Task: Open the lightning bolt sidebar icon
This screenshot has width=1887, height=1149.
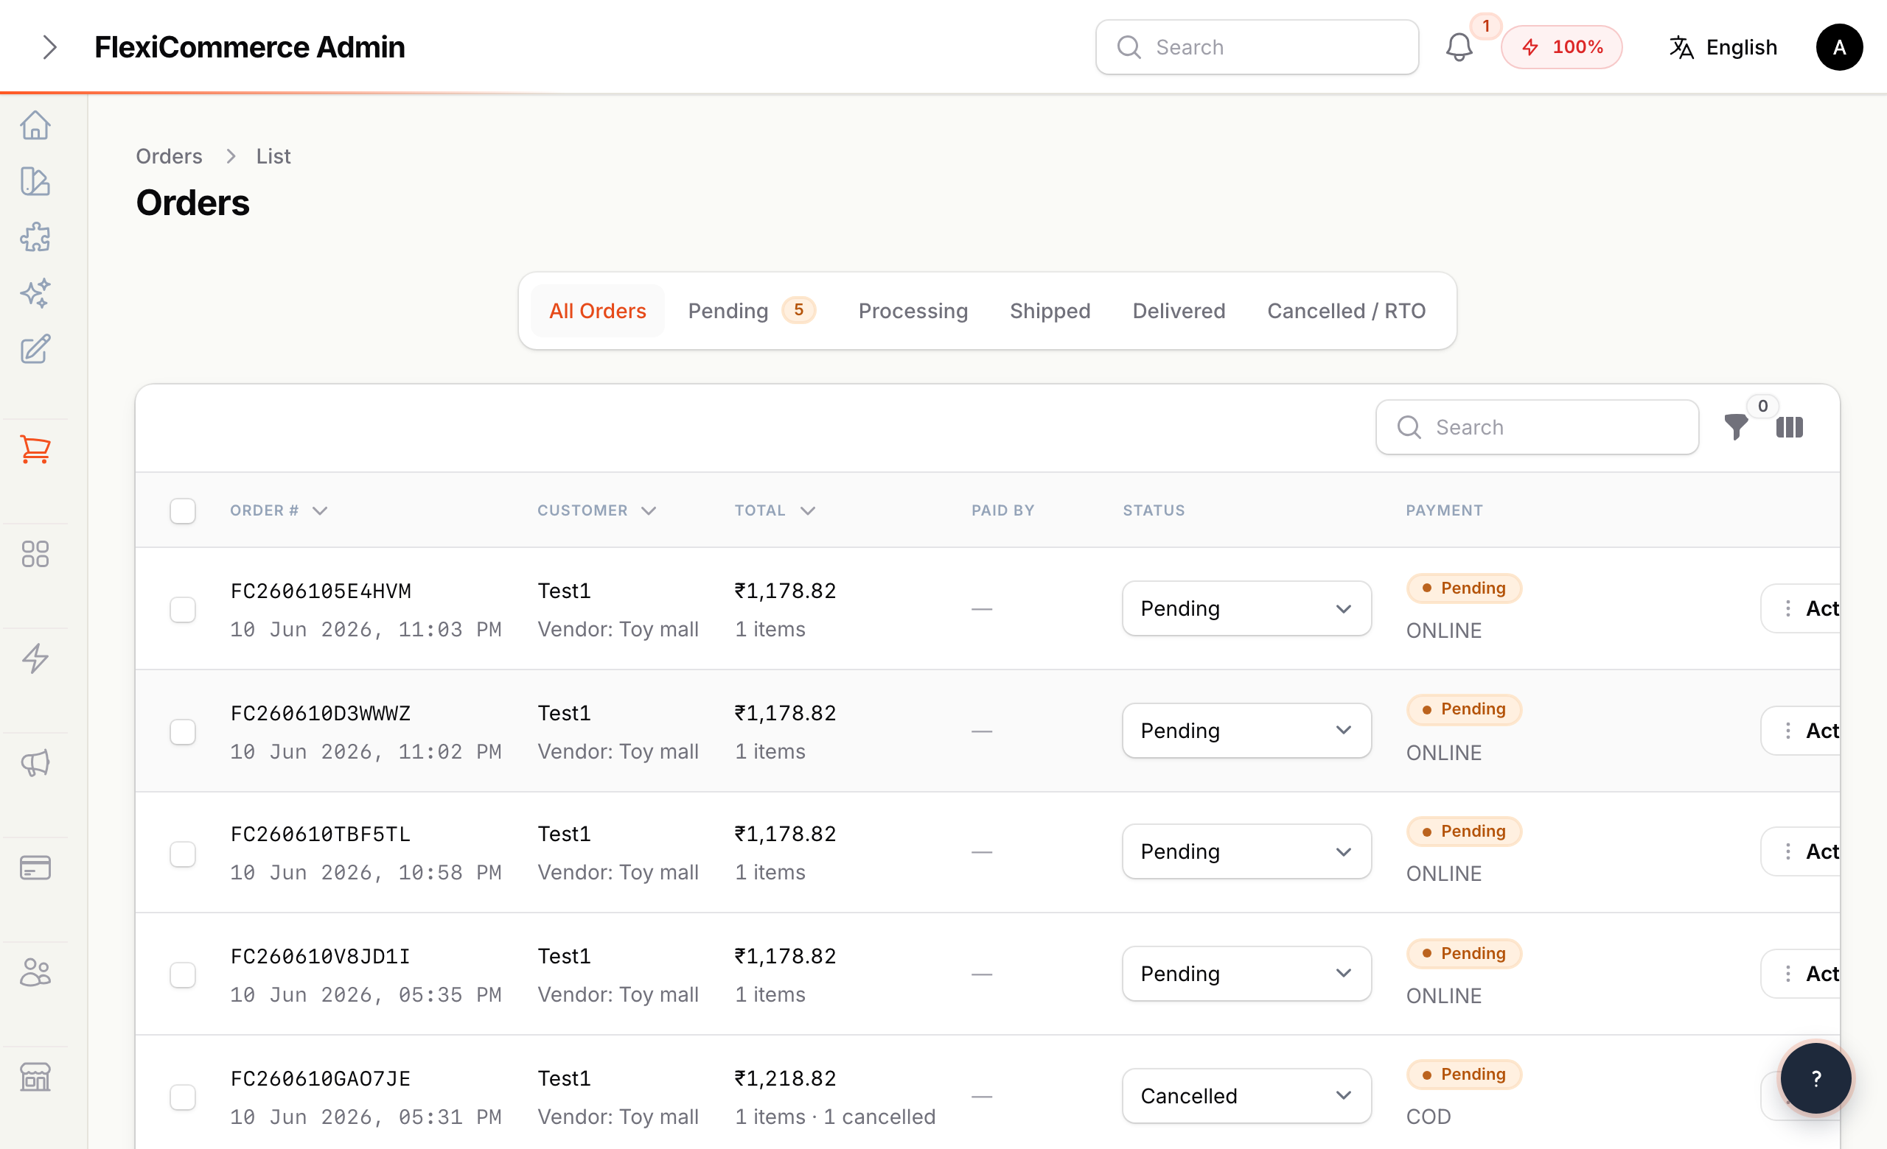Action: pyautogui.click(x=35, y=658)
